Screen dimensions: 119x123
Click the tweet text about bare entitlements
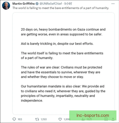coord(61,8)
